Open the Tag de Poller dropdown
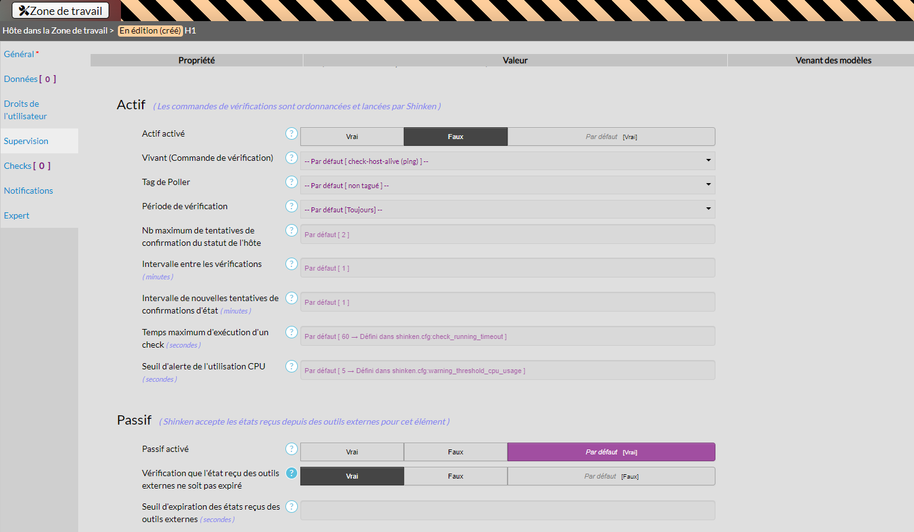The width and height of the screenshot is (914, 532). [507, 186]
